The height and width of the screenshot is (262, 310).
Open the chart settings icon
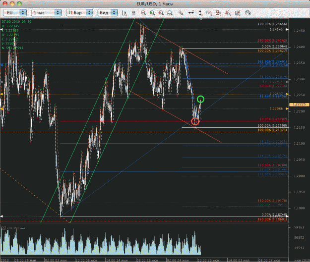coord(238,13)
